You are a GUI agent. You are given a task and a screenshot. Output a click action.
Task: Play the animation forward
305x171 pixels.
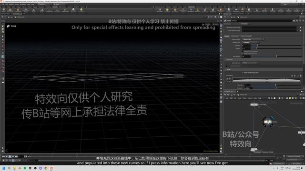pyautogui.click(x=13, y=156)
